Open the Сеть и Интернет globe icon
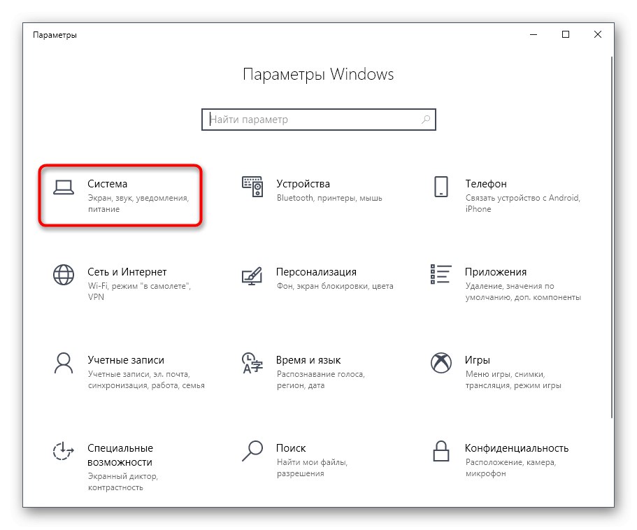This screenshot has width=637, height=530. 64,275
